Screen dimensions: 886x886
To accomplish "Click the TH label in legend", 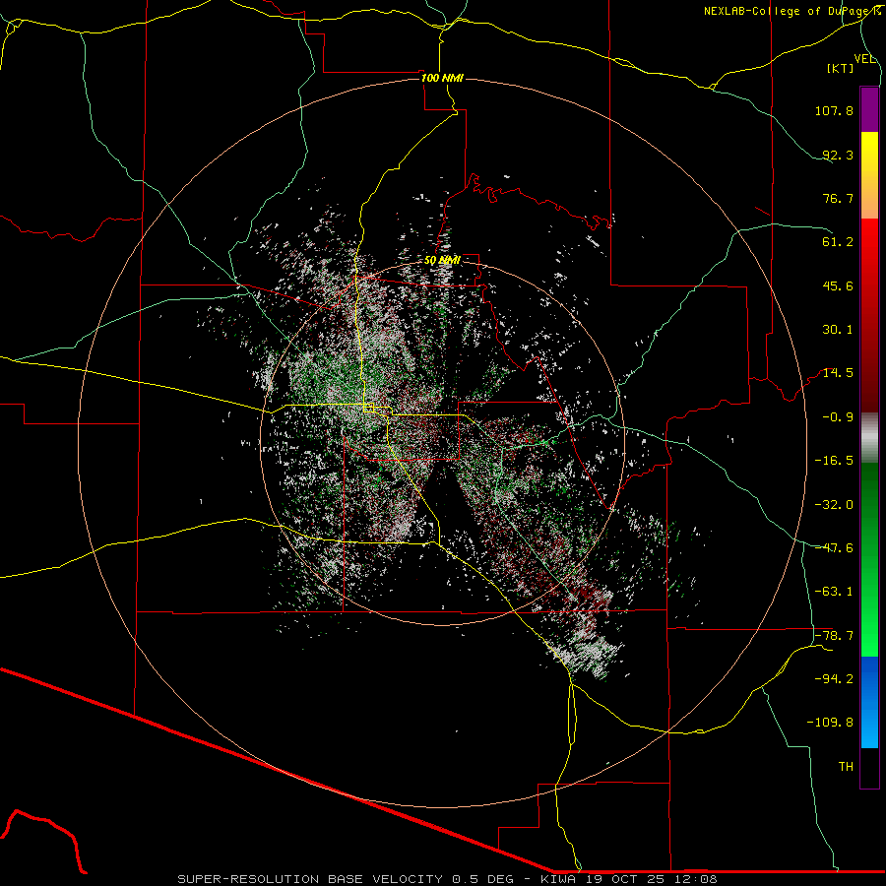I will (846, 767).
